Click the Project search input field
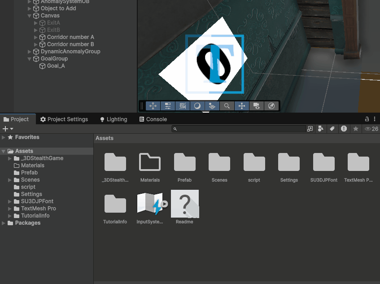The height and width of the screenshot is (284, 380). pyautogui.click(x=240, y=129)
